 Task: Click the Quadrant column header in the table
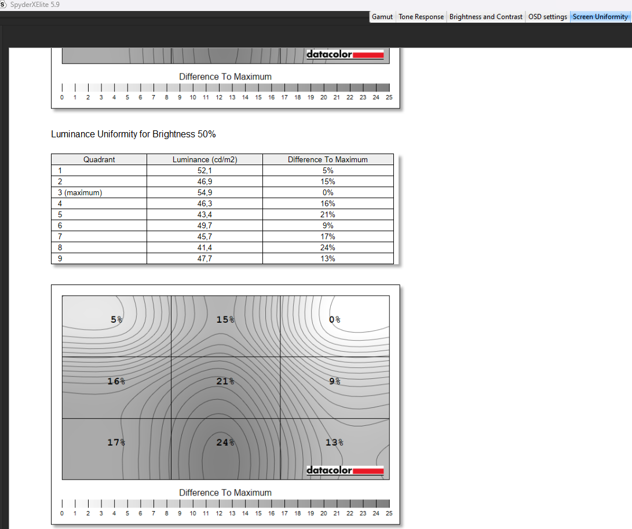[x=99, y=159]
